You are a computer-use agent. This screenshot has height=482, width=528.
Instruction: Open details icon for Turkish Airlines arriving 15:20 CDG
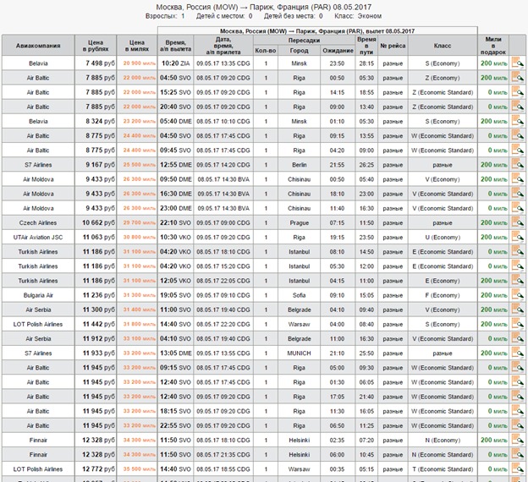(x=518, y=266)
